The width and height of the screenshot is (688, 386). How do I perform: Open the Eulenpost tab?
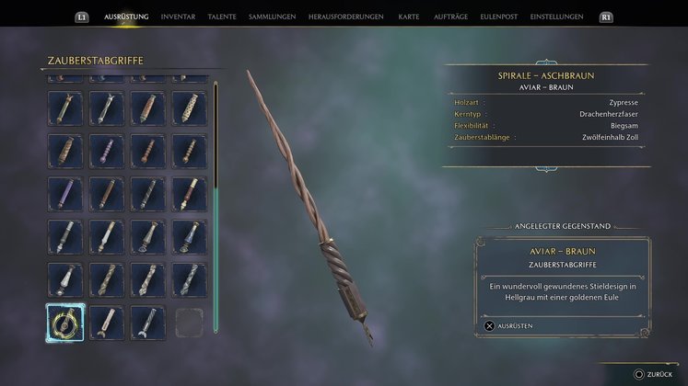tap(499, 17)
